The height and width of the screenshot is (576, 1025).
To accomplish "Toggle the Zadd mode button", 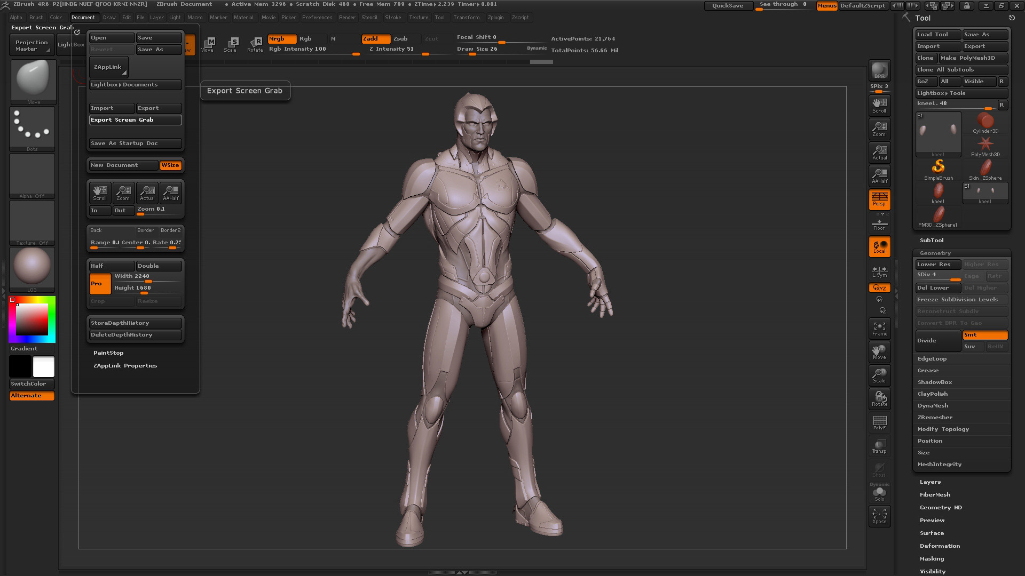I will click(x=376, y=39).
